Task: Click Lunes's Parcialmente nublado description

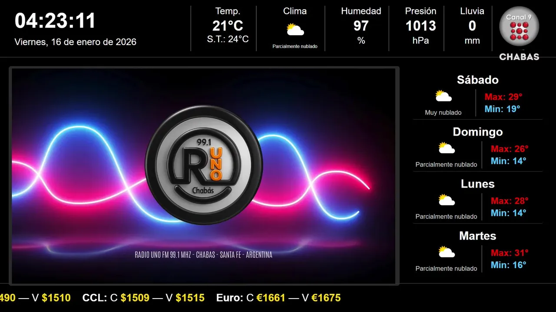Action: point(446,217)
